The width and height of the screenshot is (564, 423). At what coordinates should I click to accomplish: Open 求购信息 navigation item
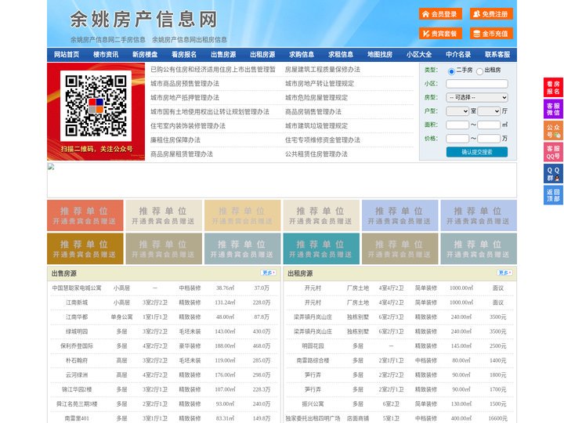(x=302, y=55)
